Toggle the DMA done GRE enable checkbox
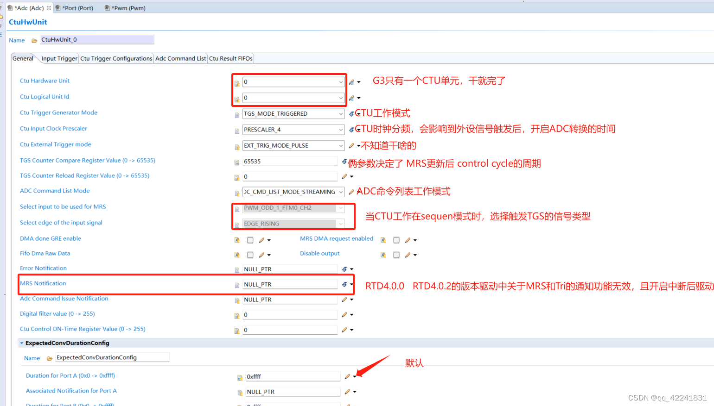Image resolution: width=714 pixels, height=406 pixels. [x=250, y=240]
